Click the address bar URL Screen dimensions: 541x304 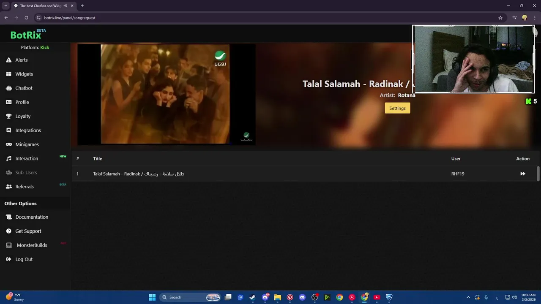pyautogui.click(x=70, y=18)
